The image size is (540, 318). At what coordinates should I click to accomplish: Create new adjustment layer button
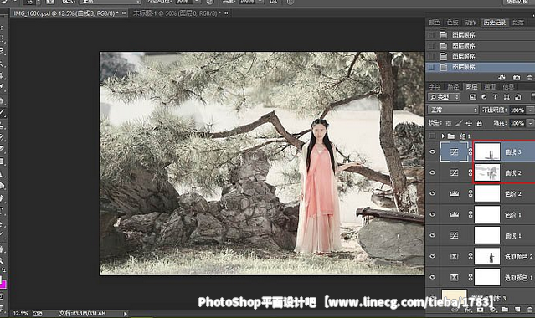point(492,310)
